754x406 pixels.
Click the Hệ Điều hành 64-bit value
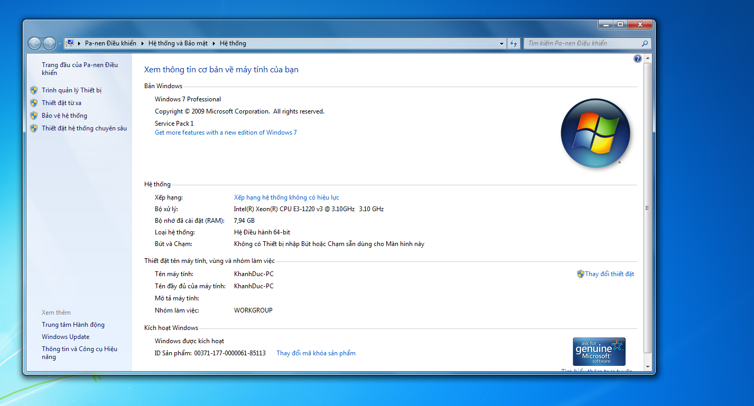(x=262, y=232)
